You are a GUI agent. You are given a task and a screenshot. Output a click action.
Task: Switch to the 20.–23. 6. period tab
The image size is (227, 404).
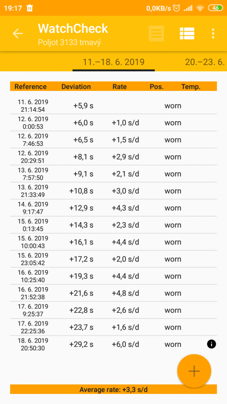coord(204,62)
